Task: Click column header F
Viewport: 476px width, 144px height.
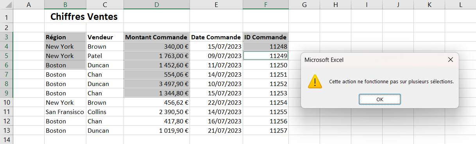Action: pyautogui.click(x=266, y=5)
